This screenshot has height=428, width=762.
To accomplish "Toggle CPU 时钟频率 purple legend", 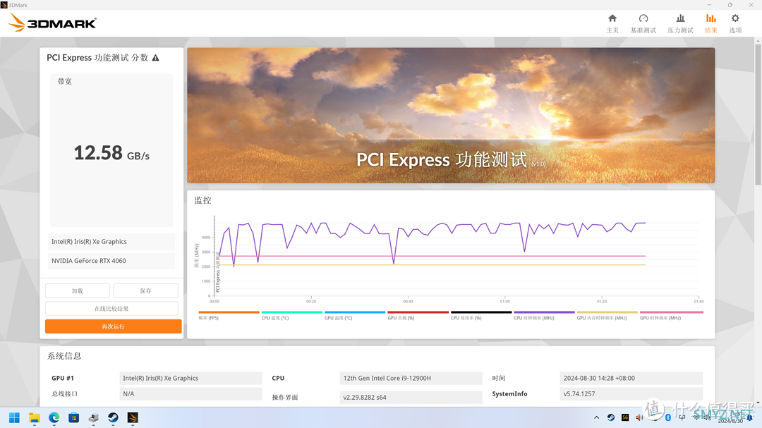I will pos(544,315).
